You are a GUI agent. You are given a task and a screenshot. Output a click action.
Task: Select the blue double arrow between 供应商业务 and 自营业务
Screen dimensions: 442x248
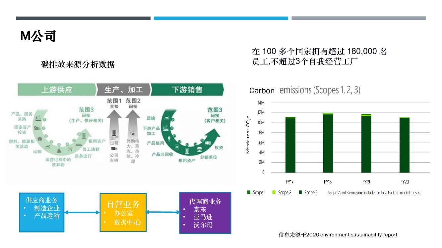[x=82, y=213]
